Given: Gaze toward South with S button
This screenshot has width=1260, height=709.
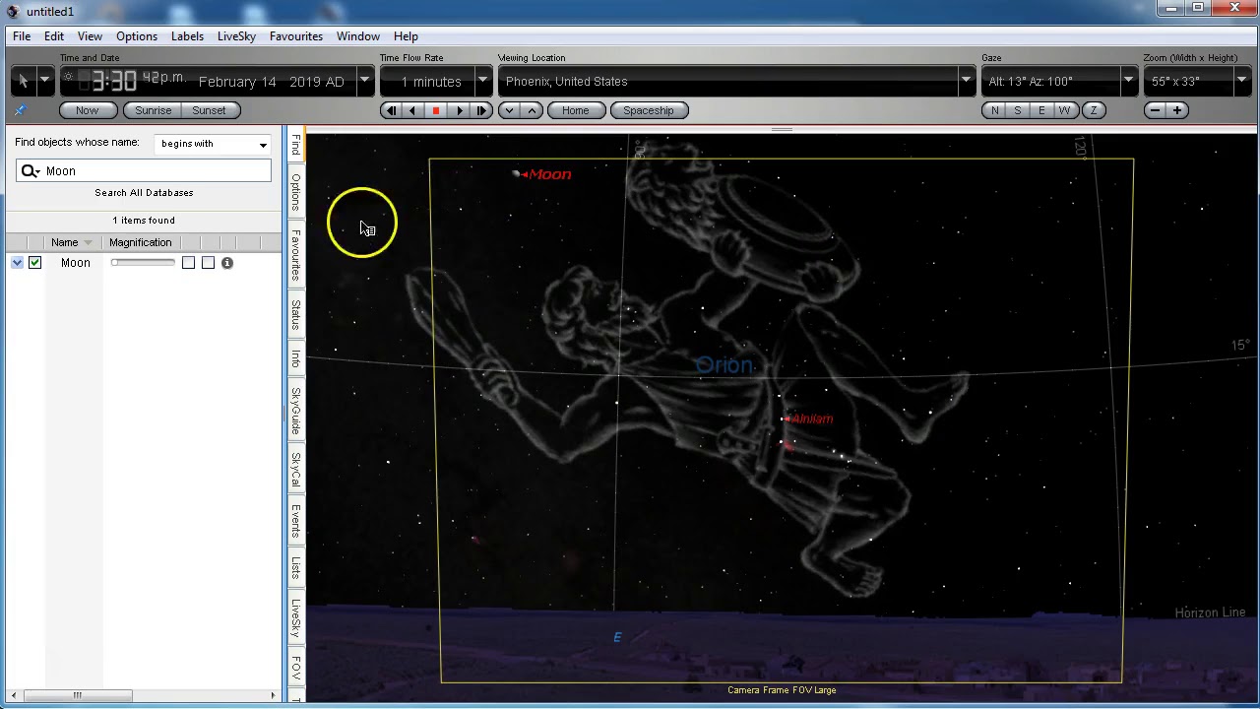Looking at the screenshot, I should pyautogui.click(x=1018, y=110).
